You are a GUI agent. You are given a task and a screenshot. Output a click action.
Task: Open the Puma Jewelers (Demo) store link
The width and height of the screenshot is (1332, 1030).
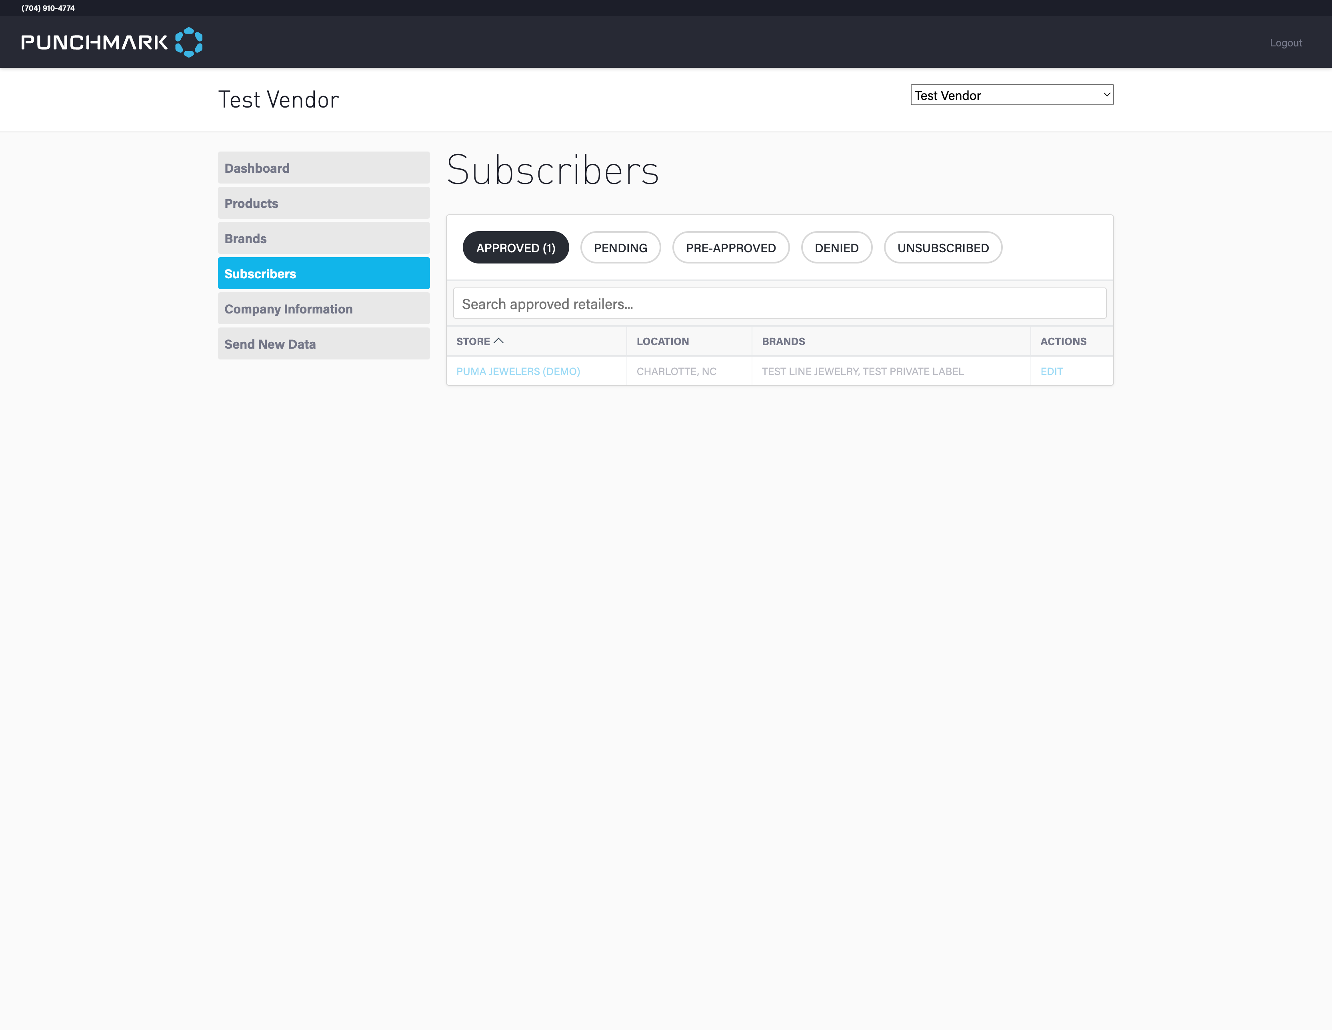pyautogui.click(x=518, y=371)
